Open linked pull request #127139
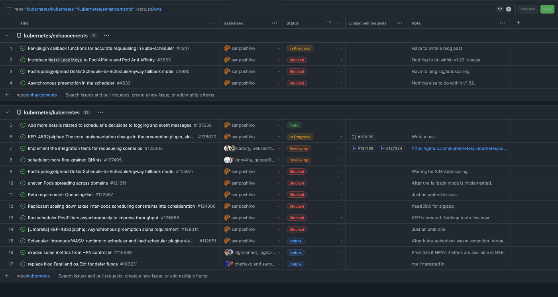Viewport: 558px width, 297px height. click(x=363, y=148)
